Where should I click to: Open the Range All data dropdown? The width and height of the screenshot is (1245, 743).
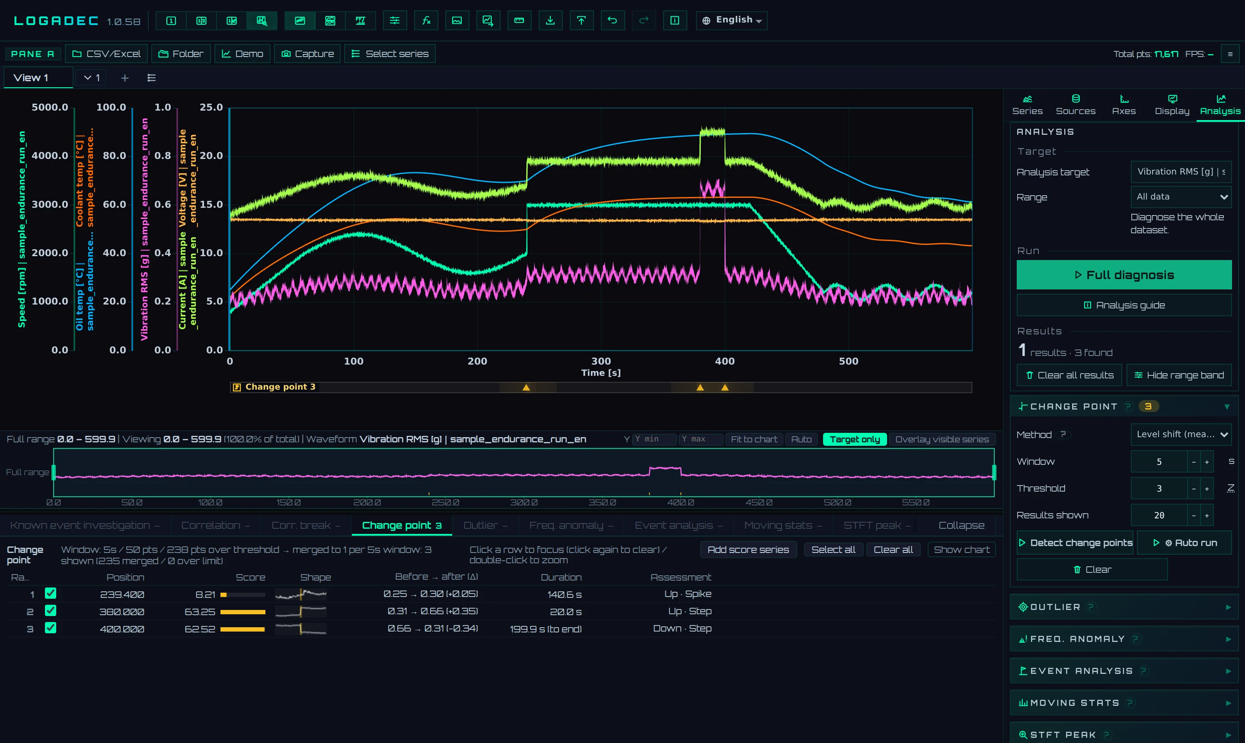(x=1181, y=197)
